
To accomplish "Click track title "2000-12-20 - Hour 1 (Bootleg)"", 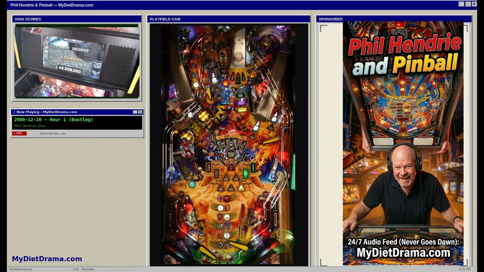I will pos(54,119).
